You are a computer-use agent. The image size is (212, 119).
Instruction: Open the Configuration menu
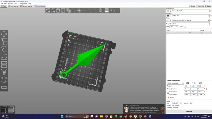point(23,4)
